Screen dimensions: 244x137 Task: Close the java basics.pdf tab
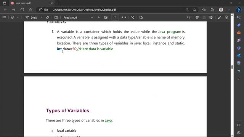pyautogui.click(x=52, y=3)
